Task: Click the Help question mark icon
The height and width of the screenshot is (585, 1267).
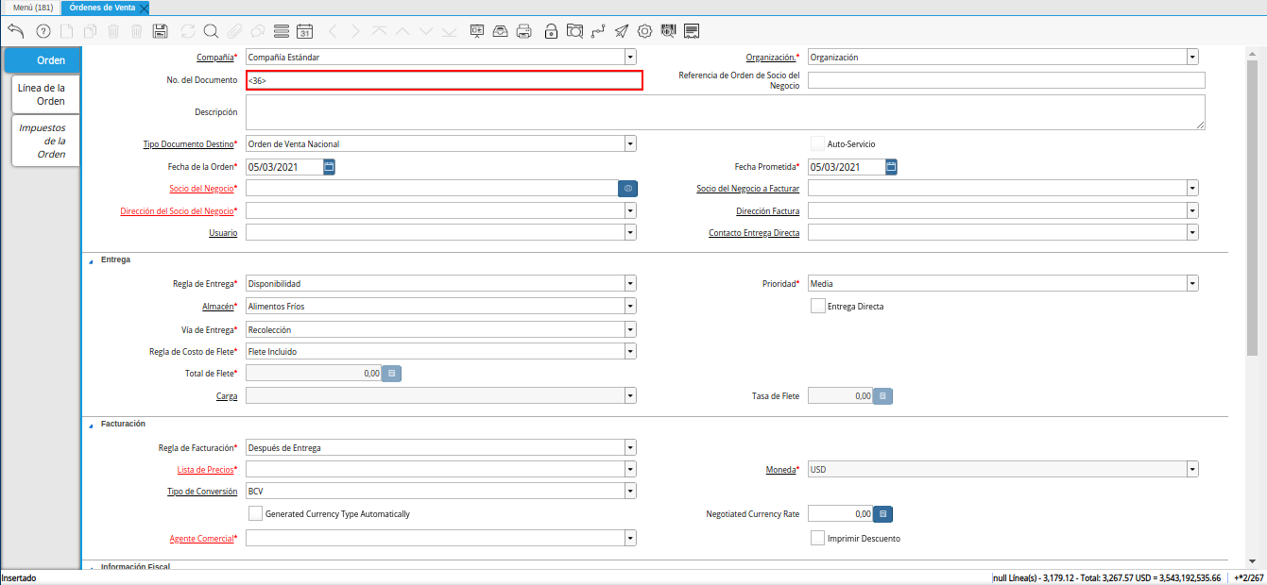Action: [43, 31]
